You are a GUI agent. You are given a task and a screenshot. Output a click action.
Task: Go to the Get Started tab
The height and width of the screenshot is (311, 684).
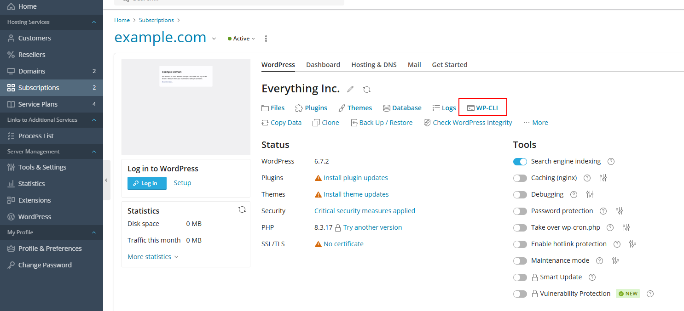point(450,65)
